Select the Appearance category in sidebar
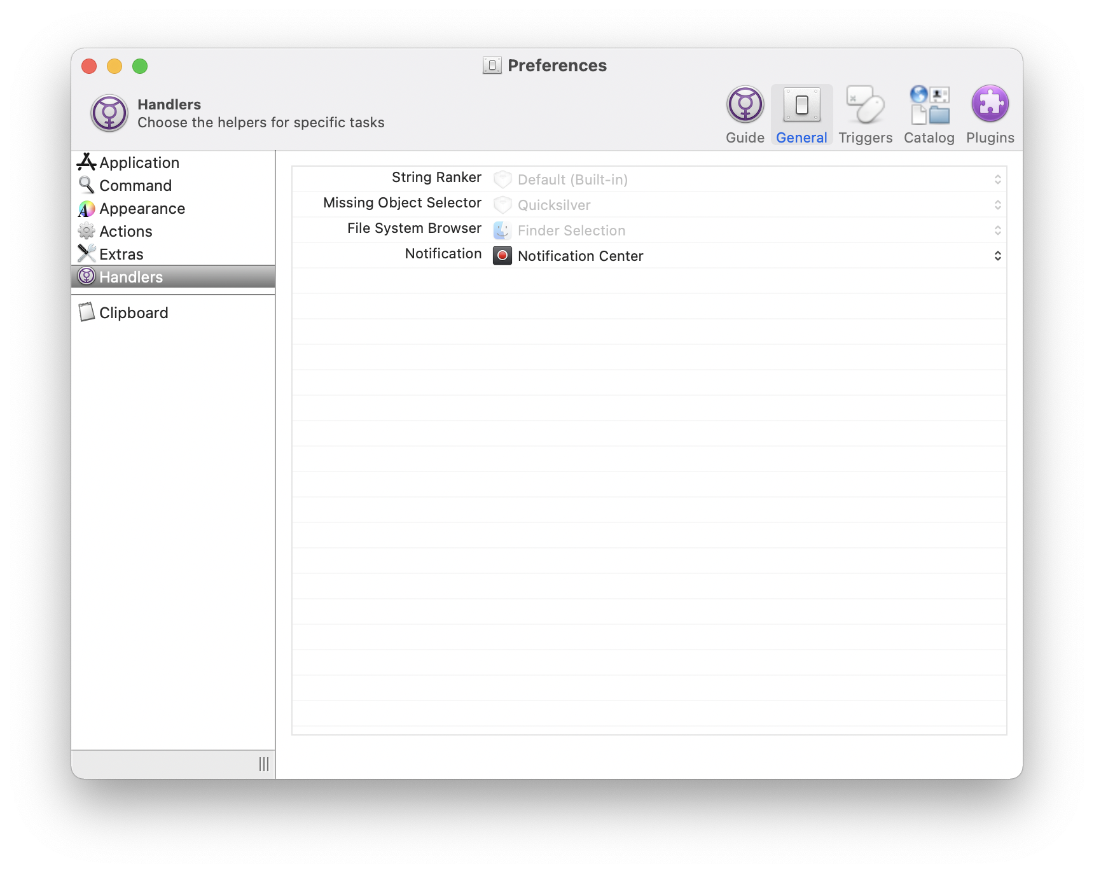This screenshot has width=1094, height=873. click(x=142, y=208)
